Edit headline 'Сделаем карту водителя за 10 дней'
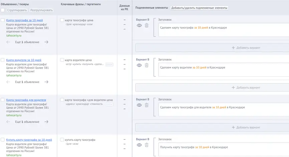Screen dimensions: 289x157 (x=224, y=70)
